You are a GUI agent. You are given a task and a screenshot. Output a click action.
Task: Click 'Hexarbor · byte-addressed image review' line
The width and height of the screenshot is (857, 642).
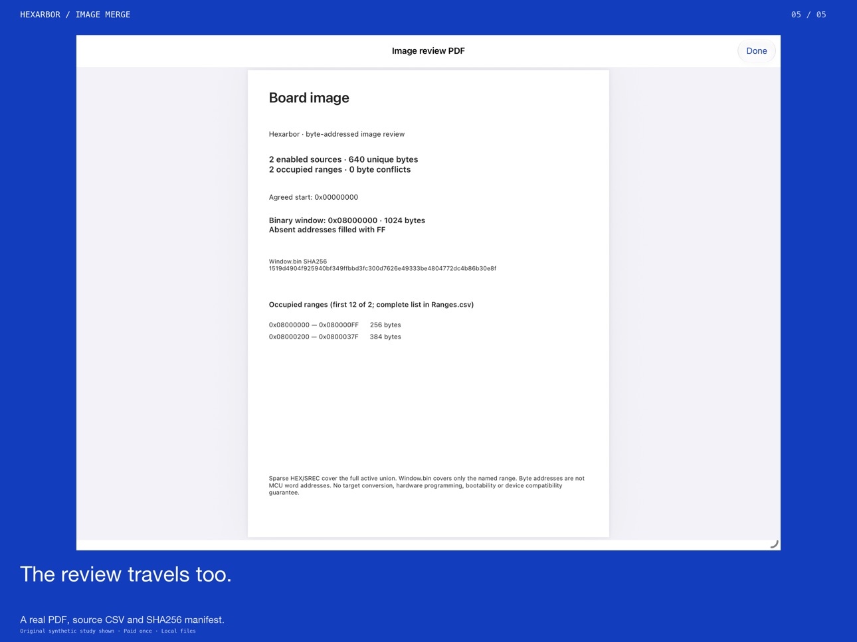[x=336, y=134]
